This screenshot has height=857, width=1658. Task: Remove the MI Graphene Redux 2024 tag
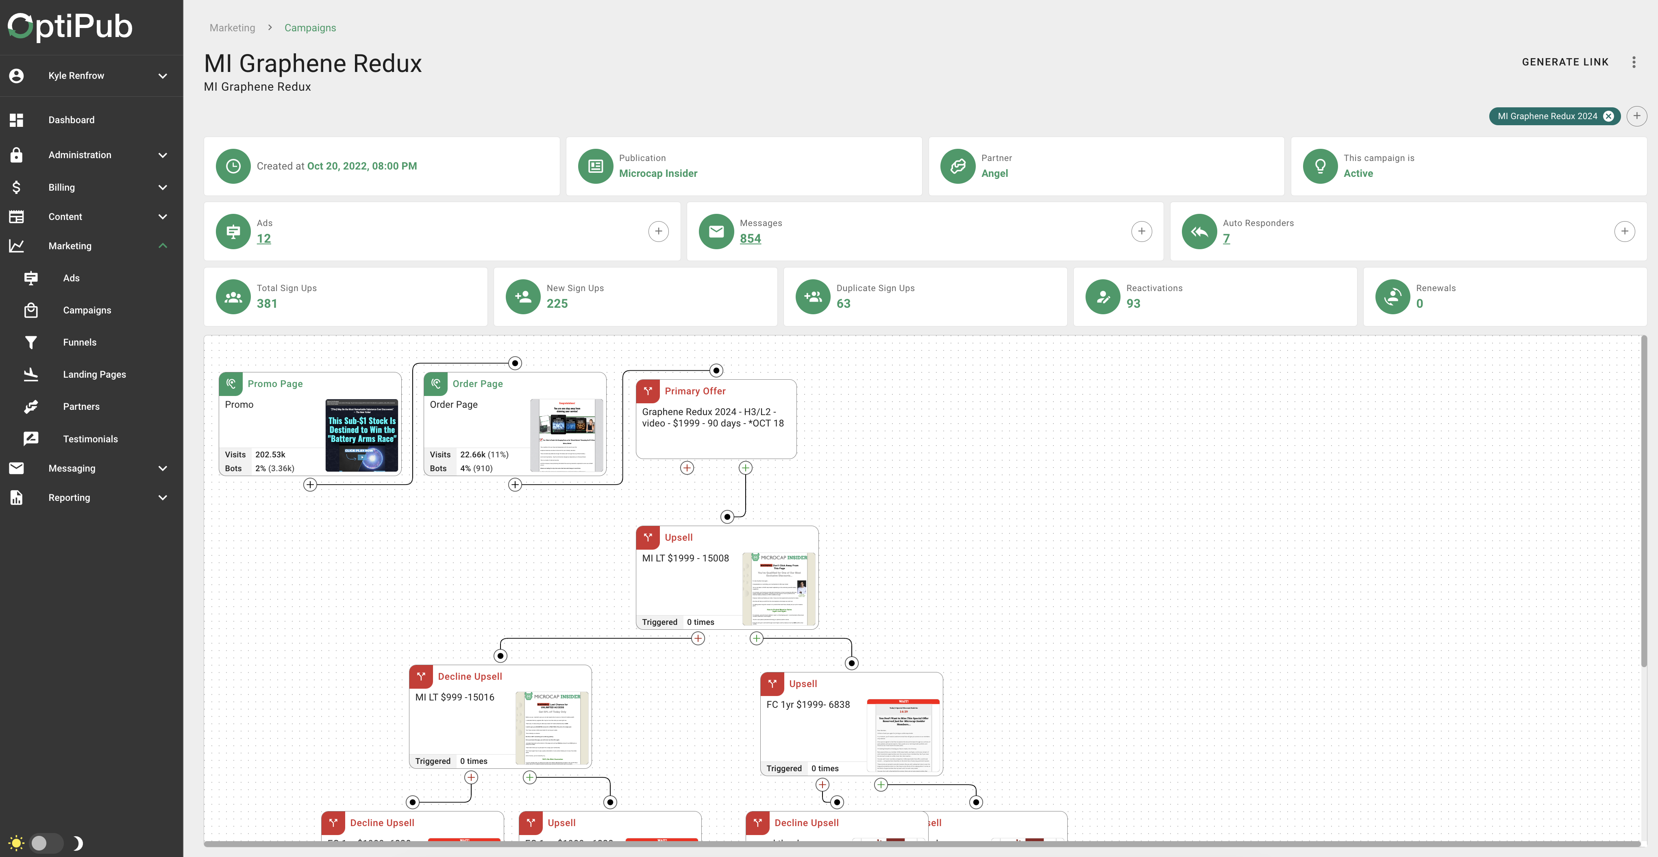click(1608, 116)
